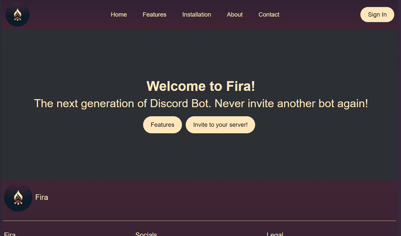Viewport: 401px width, 236px height.
Task: Click the empty header space left of Sign In
Action: [320, 15]
